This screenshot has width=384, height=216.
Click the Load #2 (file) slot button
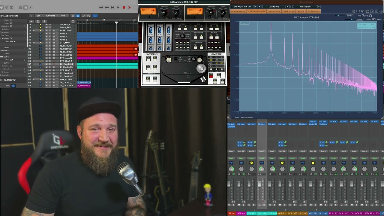[x=274, y=7]
